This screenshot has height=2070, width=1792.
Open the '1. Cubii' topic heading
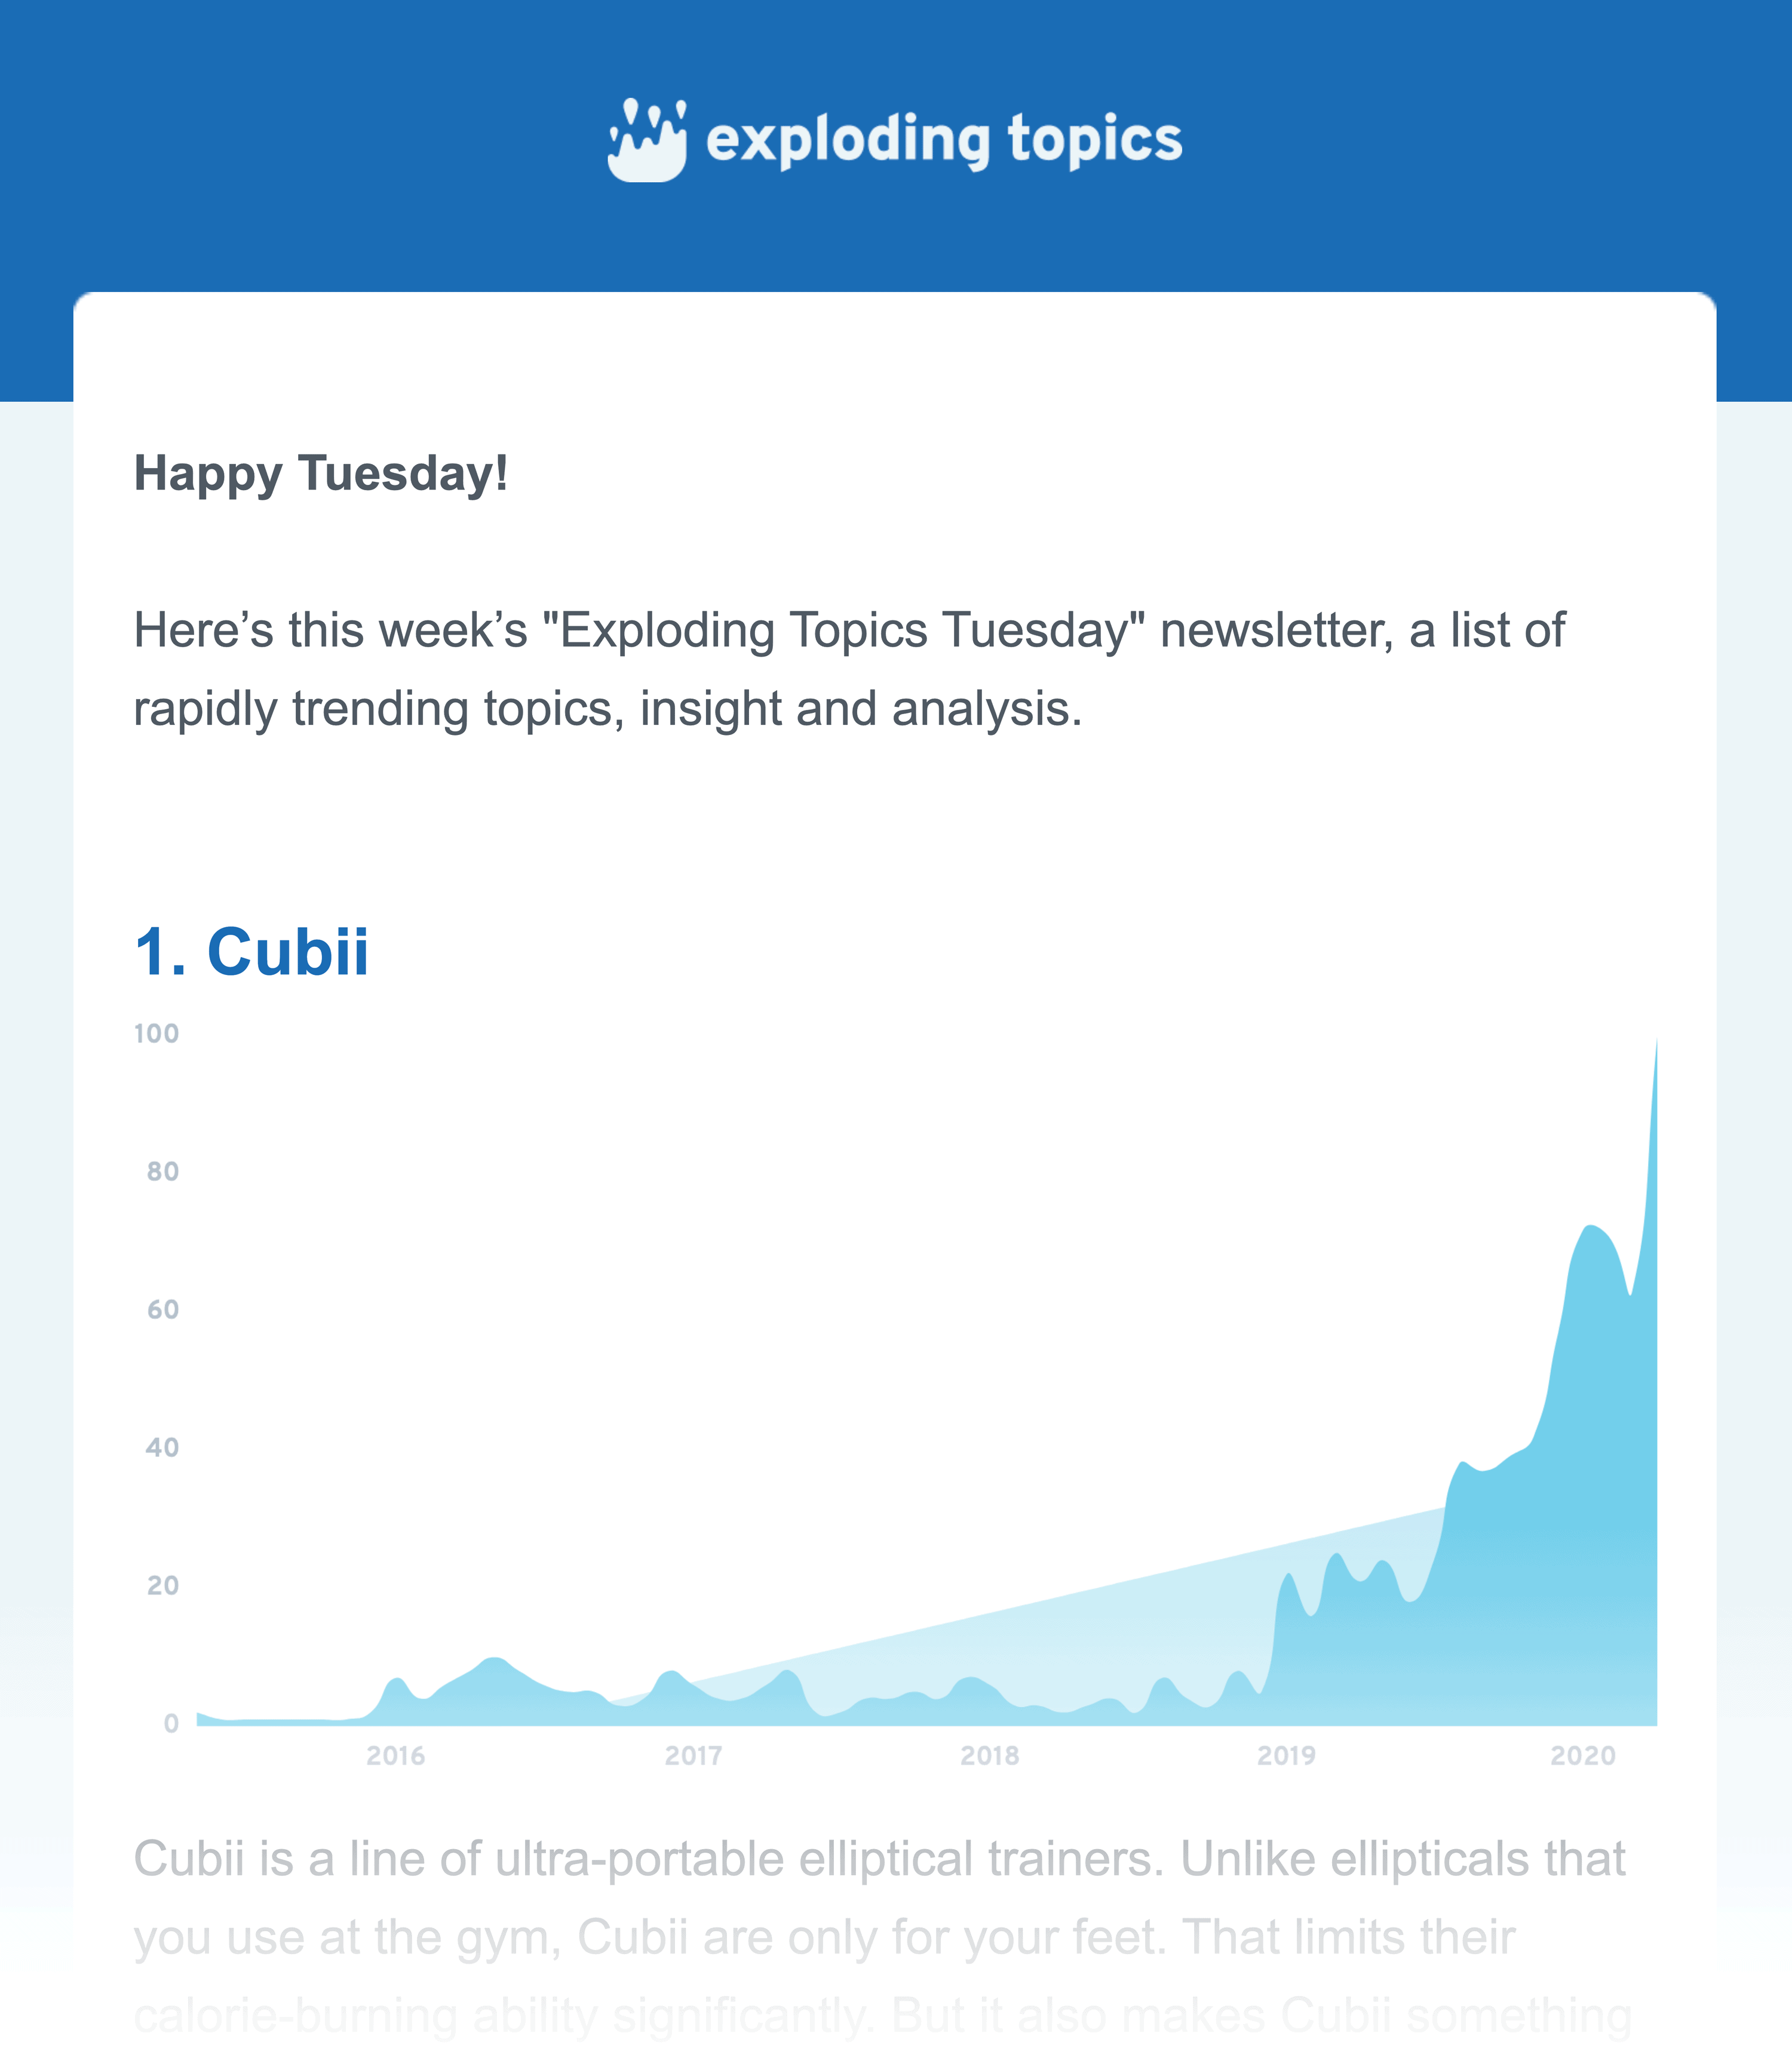coord(251,952)
